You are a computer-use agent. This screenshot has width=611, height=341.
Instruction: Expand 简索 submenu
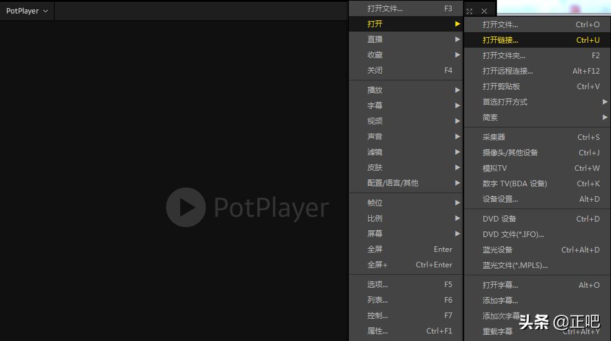537,118
